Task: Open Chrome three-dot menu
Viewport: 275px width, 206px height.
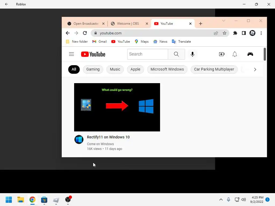Action: pyautogui.click(x=261, y=33)
